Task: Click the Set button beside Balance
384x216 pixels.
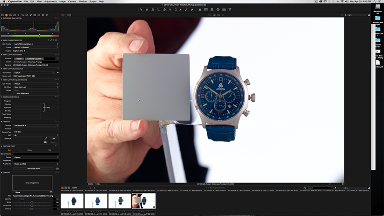Action: tap(54, 139)
